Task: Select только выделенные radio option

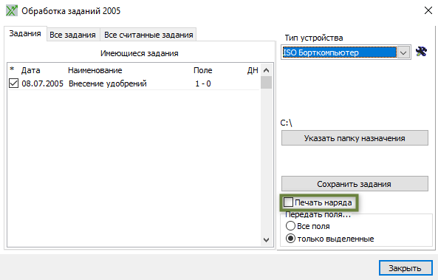Action: pos(290,239)
